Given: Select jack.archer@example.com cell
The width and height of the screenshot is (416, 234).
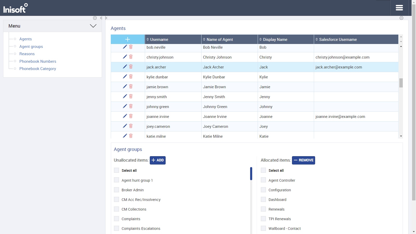Looking at the screenshot, I should 356,67.
